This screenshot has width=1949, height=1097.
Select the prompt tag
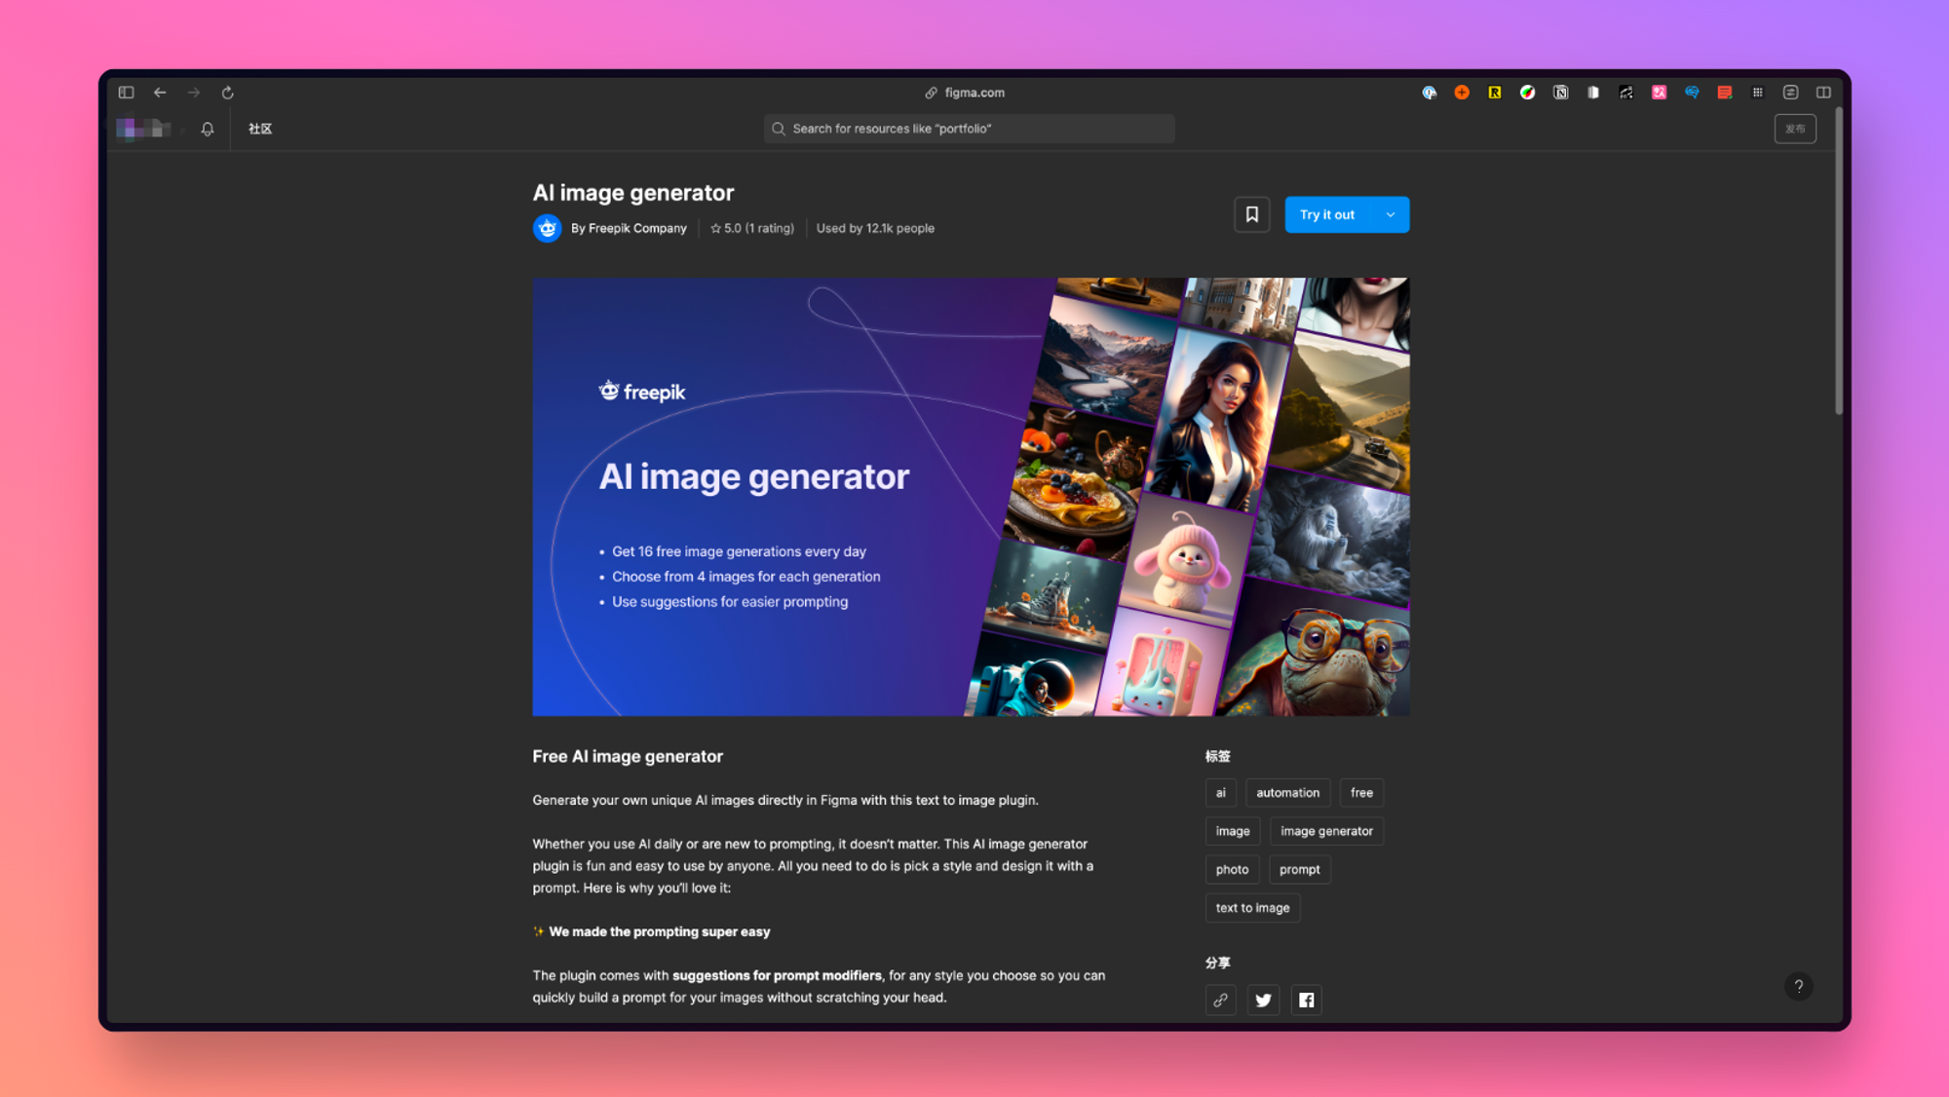click(x=1300, y=869)
